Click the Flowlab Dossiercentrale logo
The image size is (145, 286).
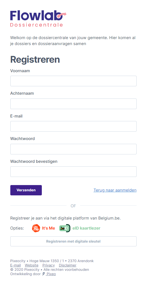pyautogui.click(x=38, y=19)
